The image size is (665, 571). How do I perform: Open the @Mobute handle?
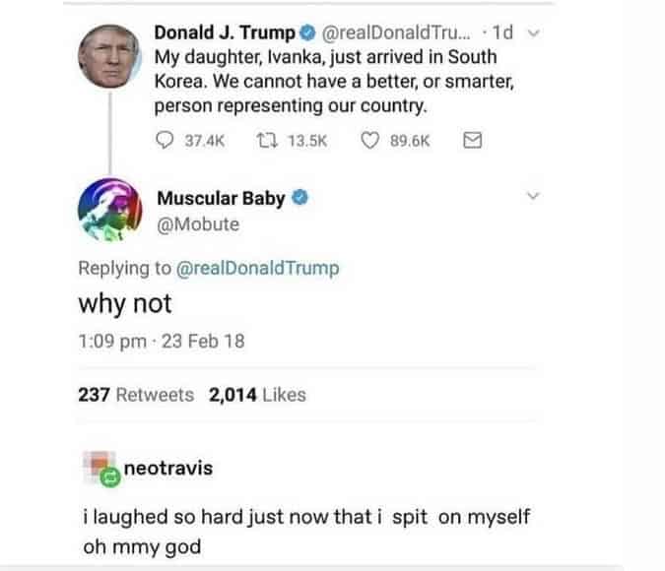coord(197,224)
